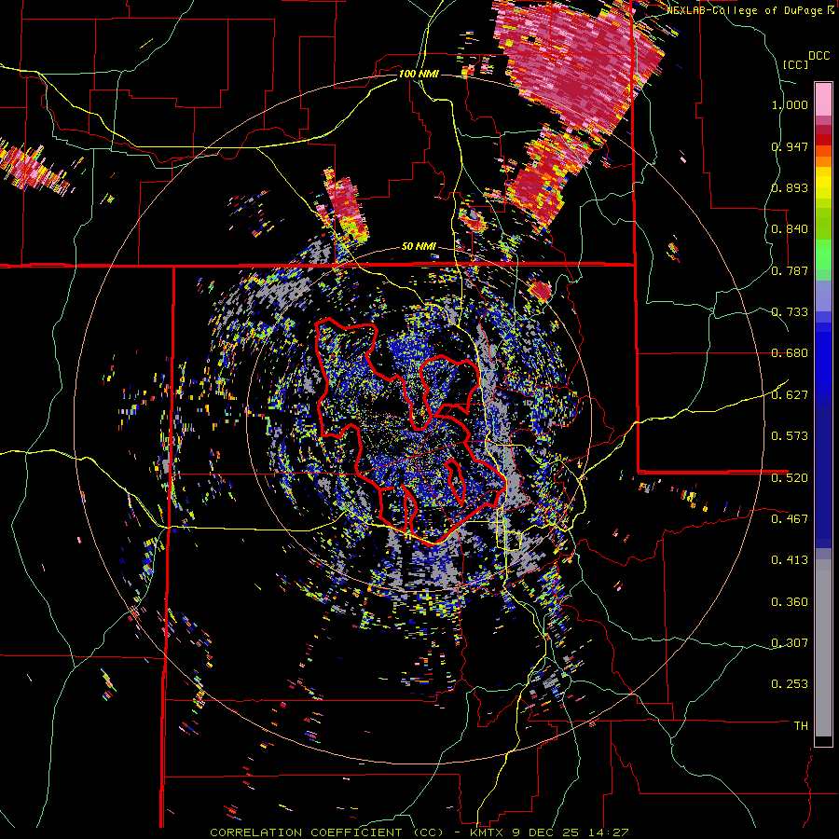Click the 0.787 legend value

click(790, 270)
